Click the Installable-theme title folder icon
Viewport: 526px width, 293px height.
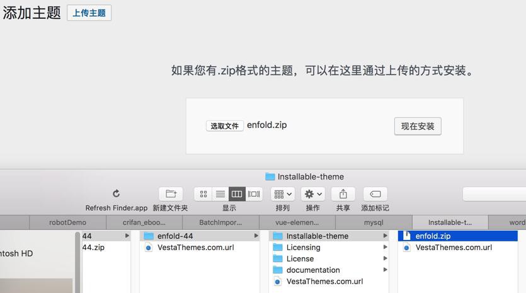click(270, 176)
